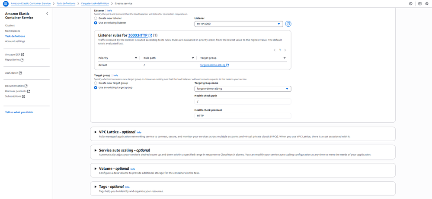The width and height of the screenshot is (432, 199).
Task: Sort by Target group column arrow
Action: [285, 58]
